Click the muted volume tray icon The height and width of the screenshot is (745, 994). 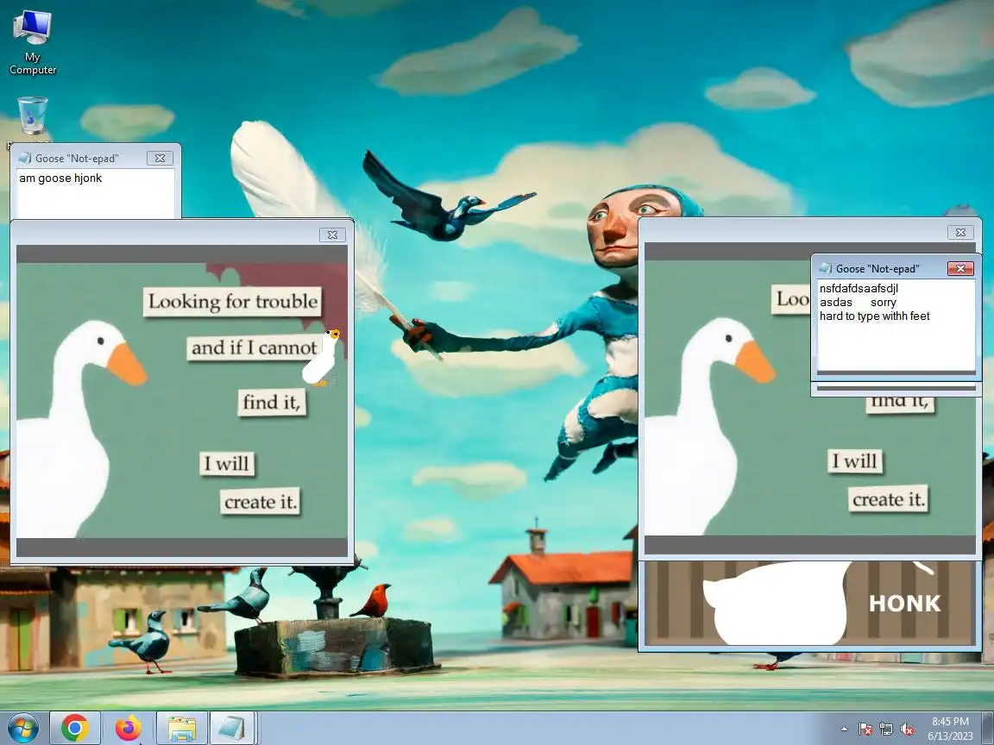pos(907,729)
